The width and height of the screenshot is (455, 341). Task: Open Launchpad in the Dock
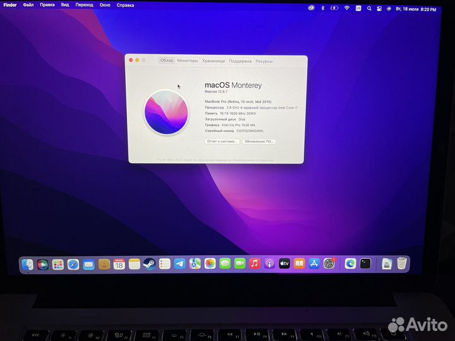(58, 265)
